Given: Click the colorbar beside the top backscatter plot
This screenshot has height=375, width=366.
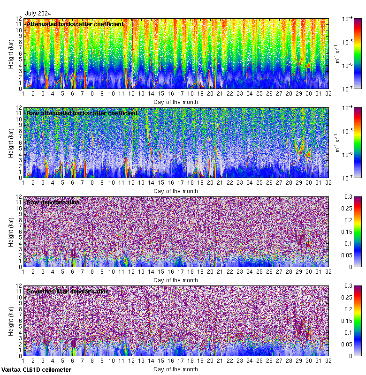Looking at the screenshot, I should pyautogui.click(x=345, y=53).
